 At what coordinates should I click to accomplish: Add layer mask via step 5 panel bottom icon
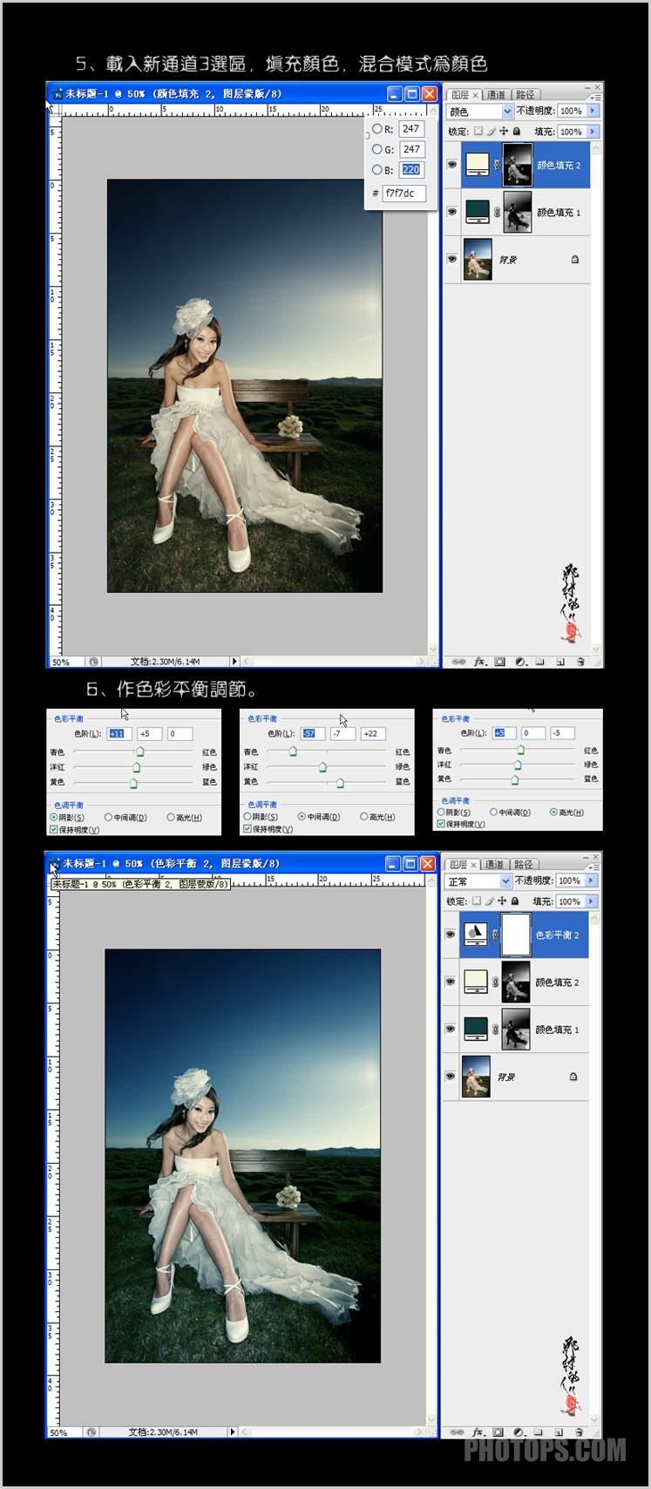point(499,662)
